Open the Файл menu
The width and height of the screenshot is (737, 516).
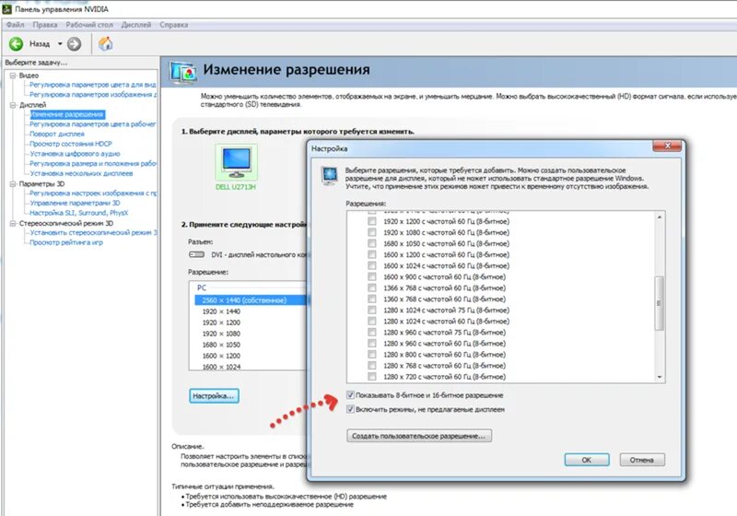(15, 25)
